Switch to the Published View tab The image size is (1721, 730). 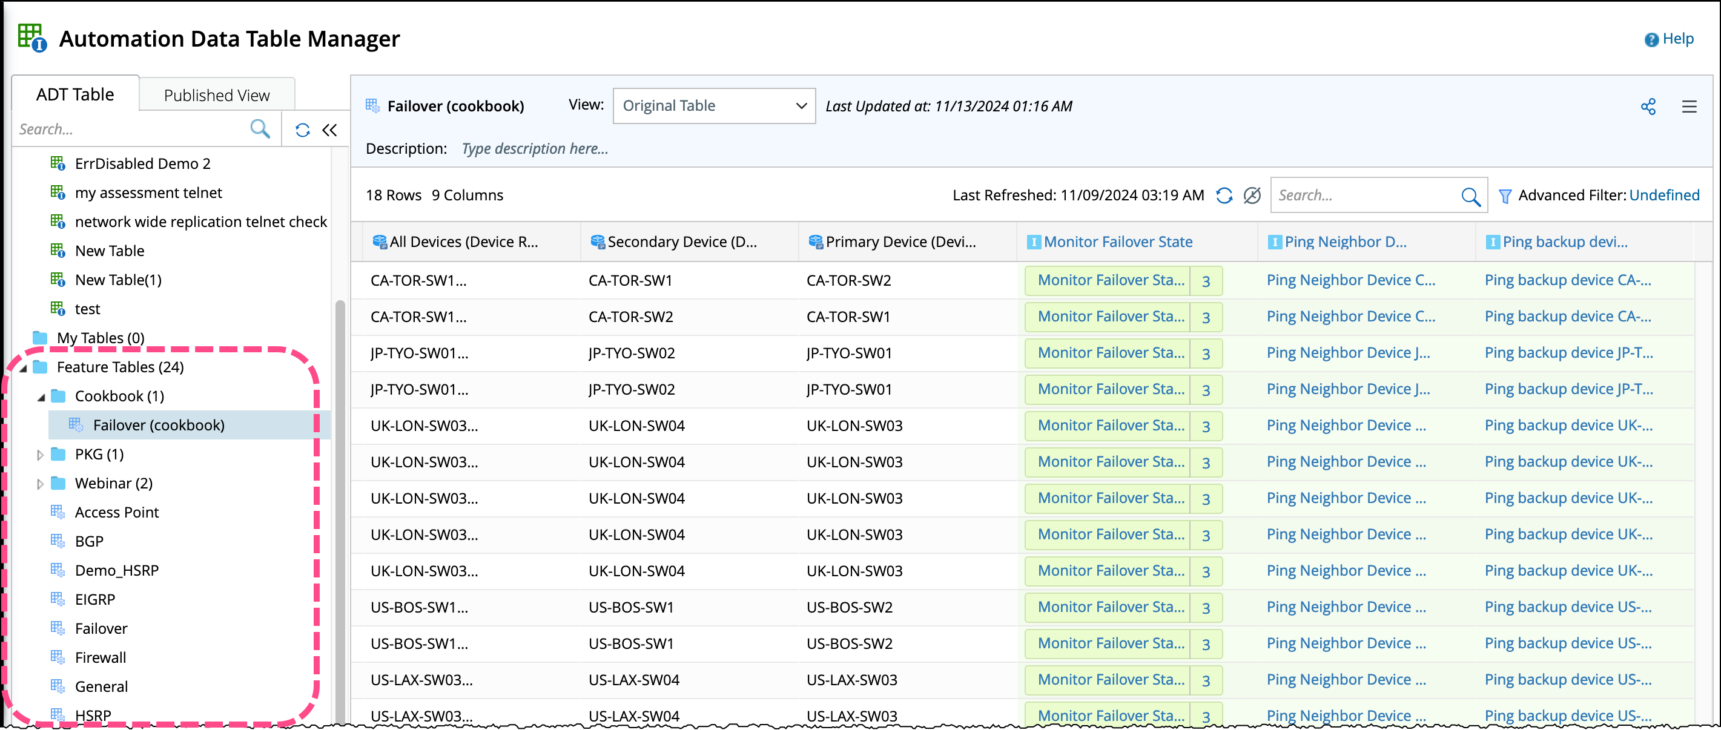point(216,95)
